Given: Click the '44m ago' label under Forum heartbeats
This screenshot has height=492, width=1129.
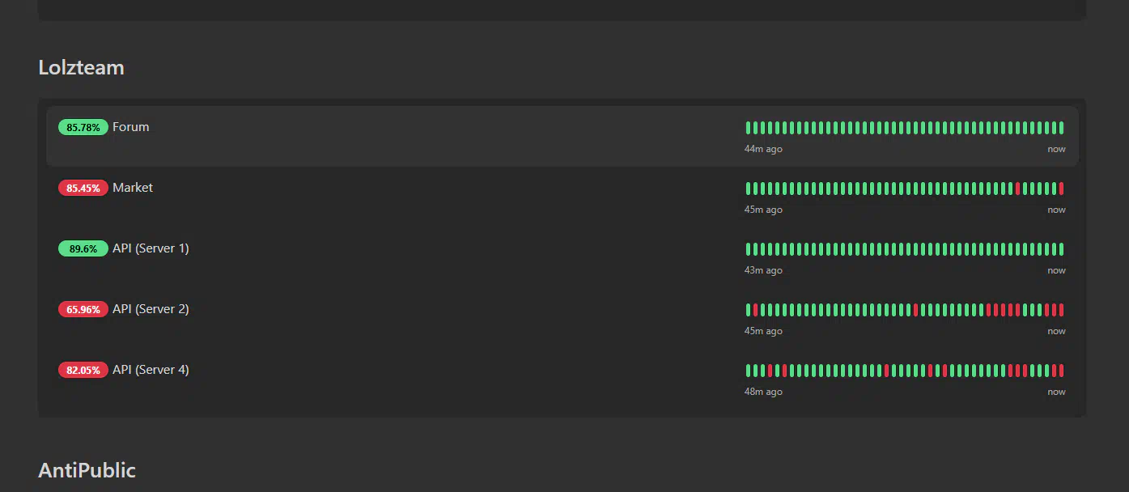Looking at the screenshot, I should tap(763, 149).
